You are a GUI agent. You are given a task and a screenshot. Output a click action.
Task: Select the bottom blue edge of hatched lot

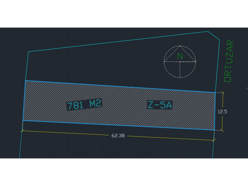coord(119,125)
